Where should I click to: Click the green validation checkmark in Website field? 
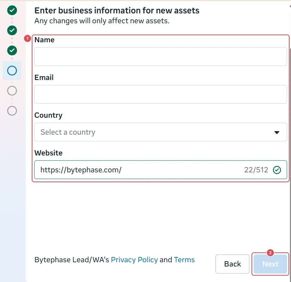[277, 170]
